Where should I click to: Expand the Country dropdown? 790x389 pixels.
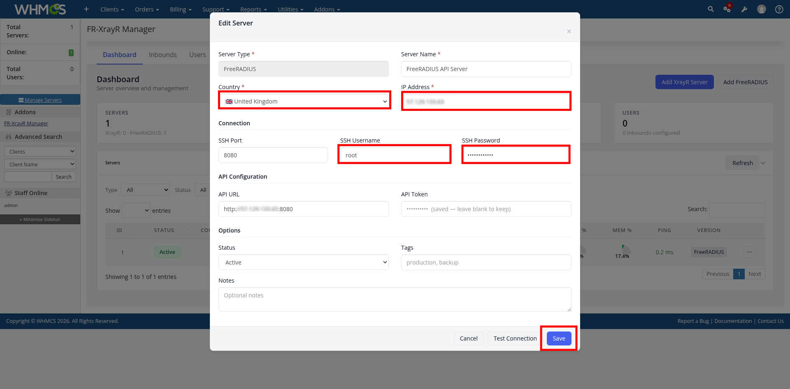[304, 101]
